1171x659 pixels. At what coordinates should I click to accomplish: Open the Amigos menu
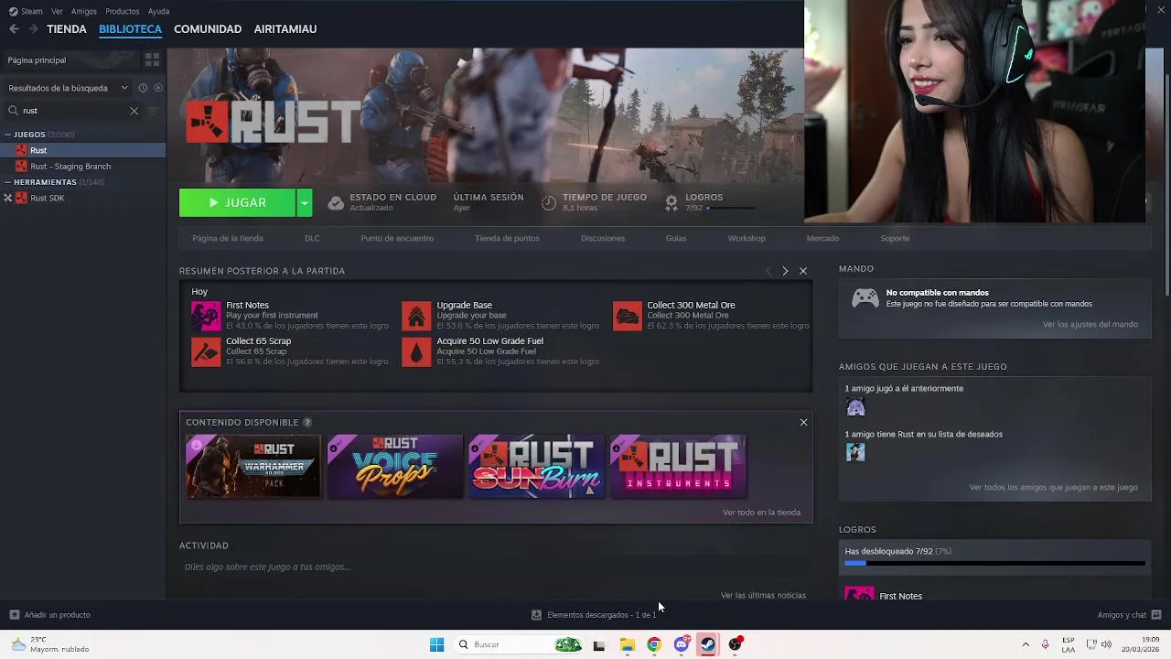tap(83, 11)
